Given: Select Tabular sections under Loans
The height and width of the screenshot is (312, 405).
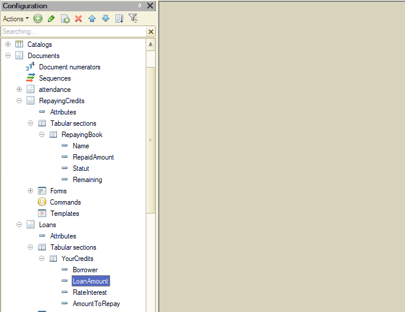Looking at the screenshot, I should (x=73, y=247).
